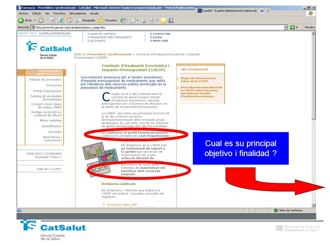330x247 pixels.
Task: Expand the mail icon dropdown arrow
Action: coord(137,20)
